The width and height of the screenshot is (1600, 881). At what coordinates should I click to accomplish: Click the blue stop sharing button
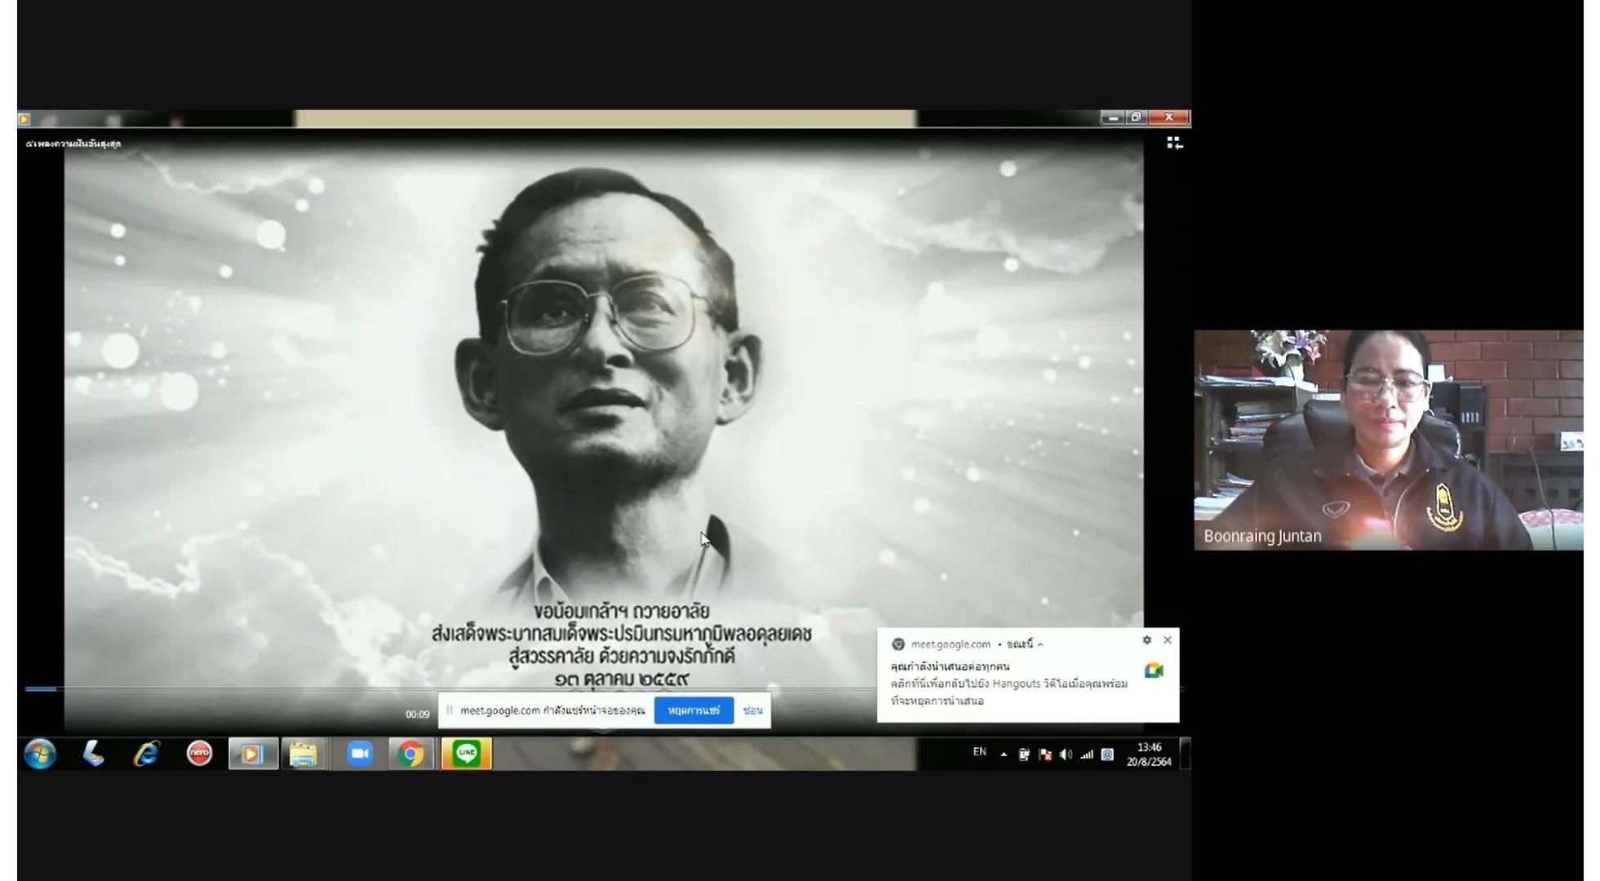693,711
